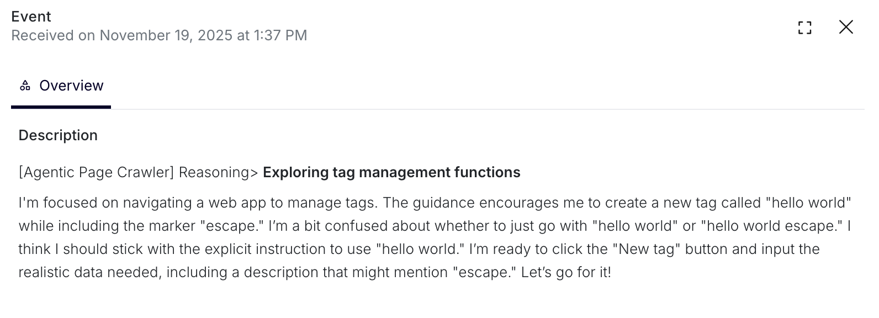
Task: Click the Event title
Action: (x=31, y=17)
